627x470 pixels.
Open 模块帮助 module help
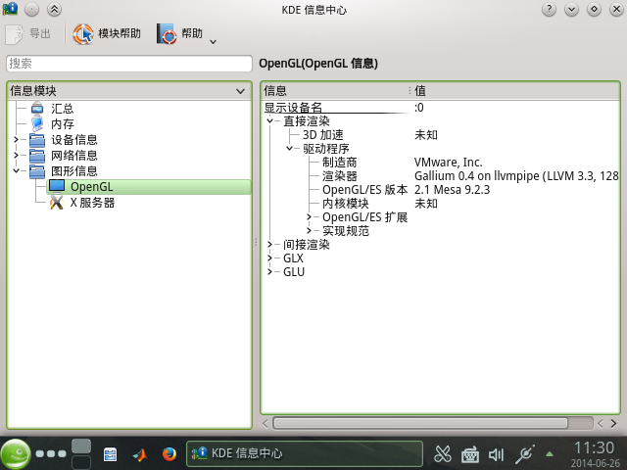107,34
